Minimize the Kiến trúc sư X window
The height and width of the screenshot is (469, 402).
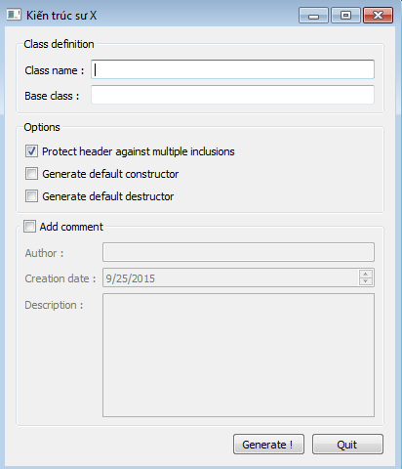coord(313,16)
